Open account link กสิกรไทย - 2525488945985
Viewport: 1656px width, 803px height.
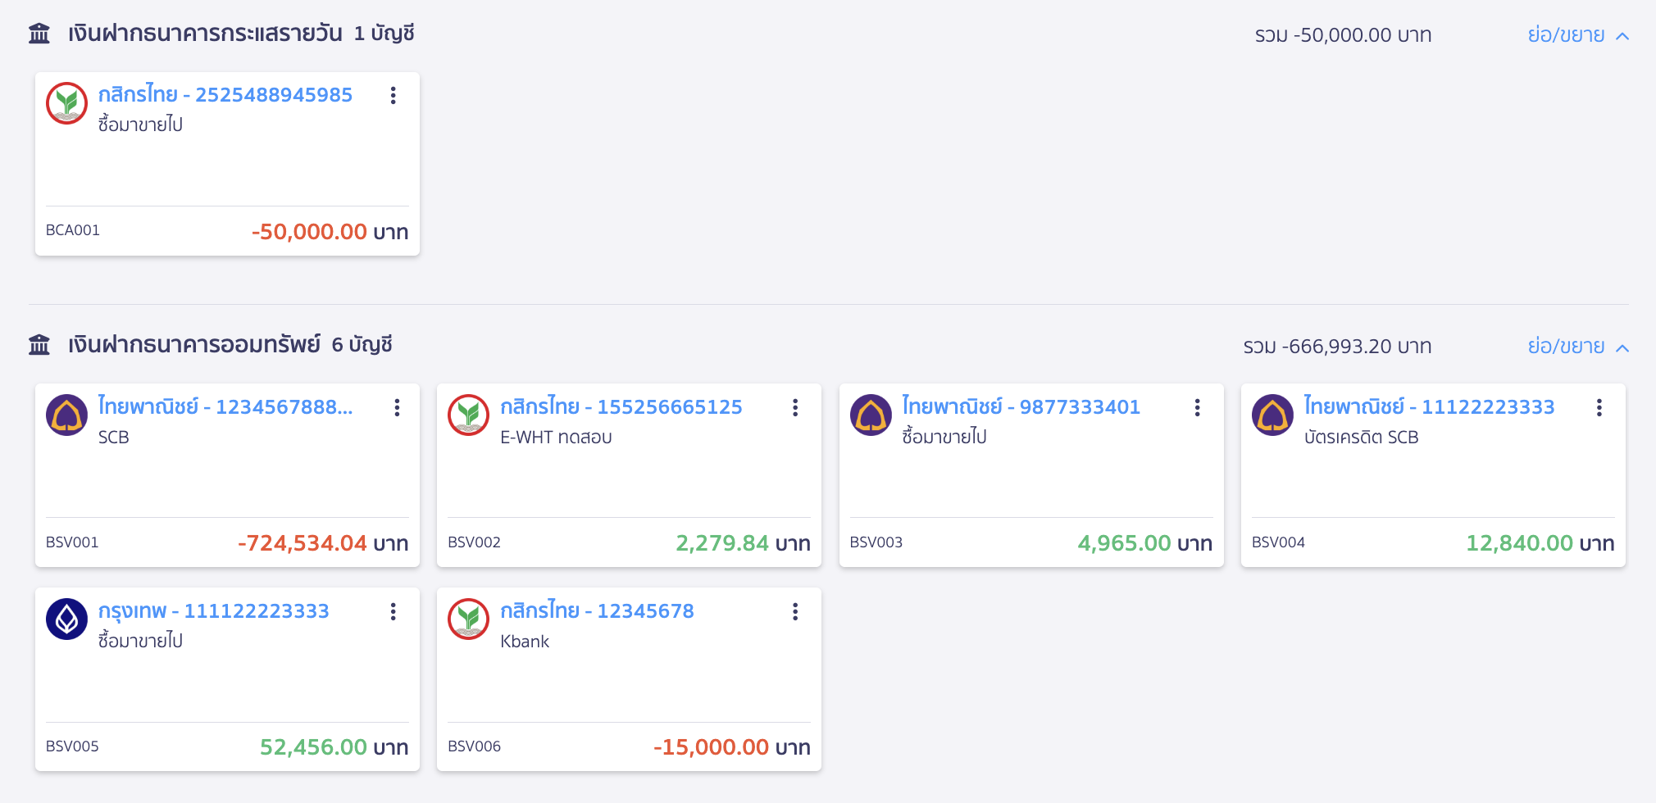tap(225, 95)
